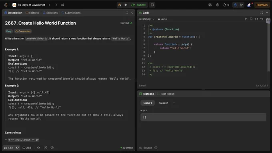Viewport: 272px width, 153px height.
Task: Open the notes icon next to Submit
Action: click(152, 5)
